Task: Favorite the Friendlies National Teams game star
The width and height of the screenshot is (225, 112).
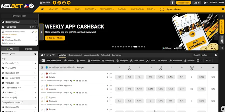Action: [x=35, y=32]
